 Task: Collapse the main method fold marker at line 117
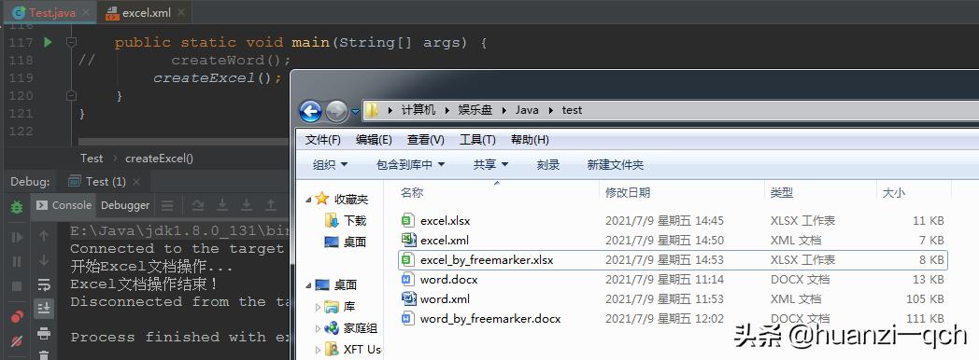pos(71,42)
